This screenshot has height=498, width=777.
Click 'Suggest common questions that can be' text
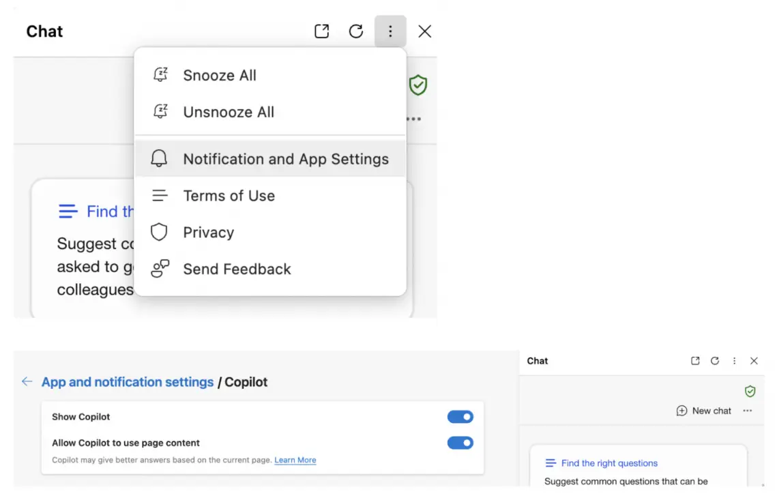click(x=626, y=482)
